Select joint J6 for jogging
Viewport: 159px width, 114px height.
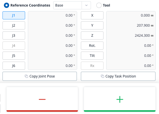tap(14, 66)
